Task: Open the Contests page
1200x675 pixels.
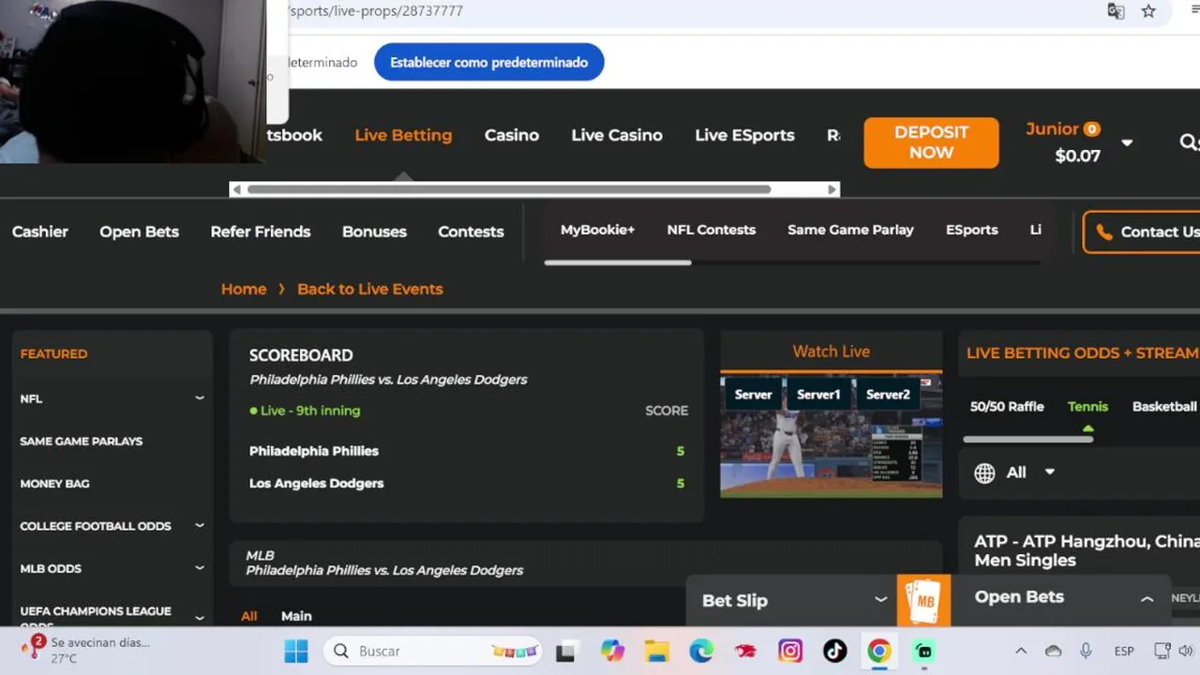Action: 471,232
